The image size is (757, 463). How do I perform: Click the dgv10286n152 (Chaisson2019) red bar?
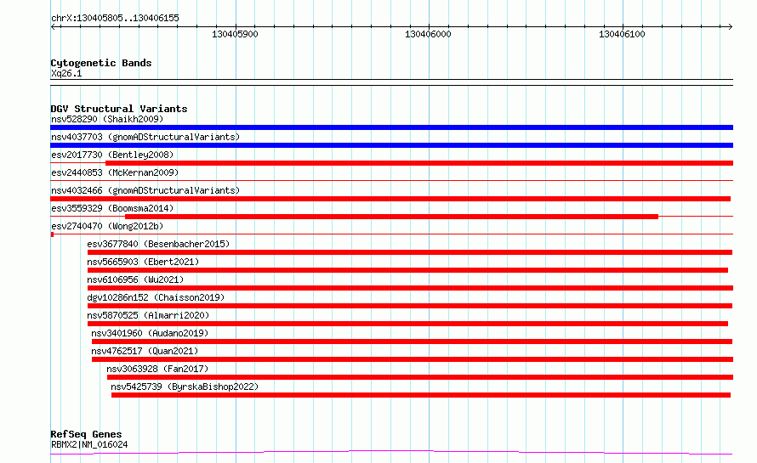point(410,306)
